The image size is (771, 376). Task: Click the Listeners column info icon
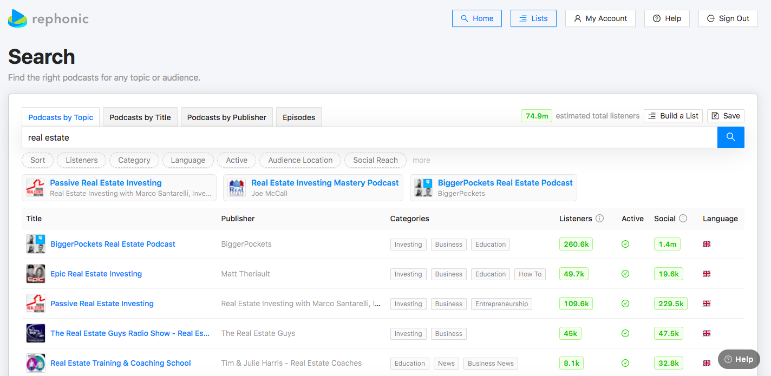tap(599, 219)
